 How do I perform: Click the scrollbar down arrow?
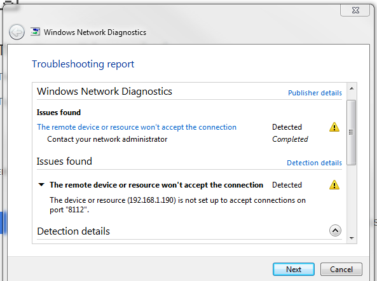click(352, 238)
